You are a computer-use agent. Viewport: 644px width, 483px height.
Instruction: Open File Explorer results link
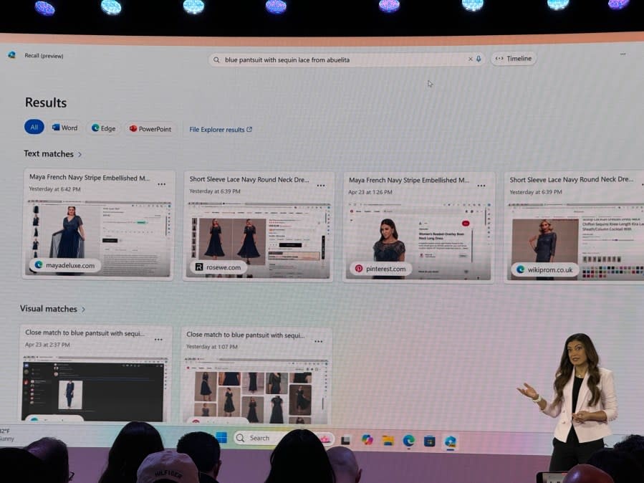point(221,130)
